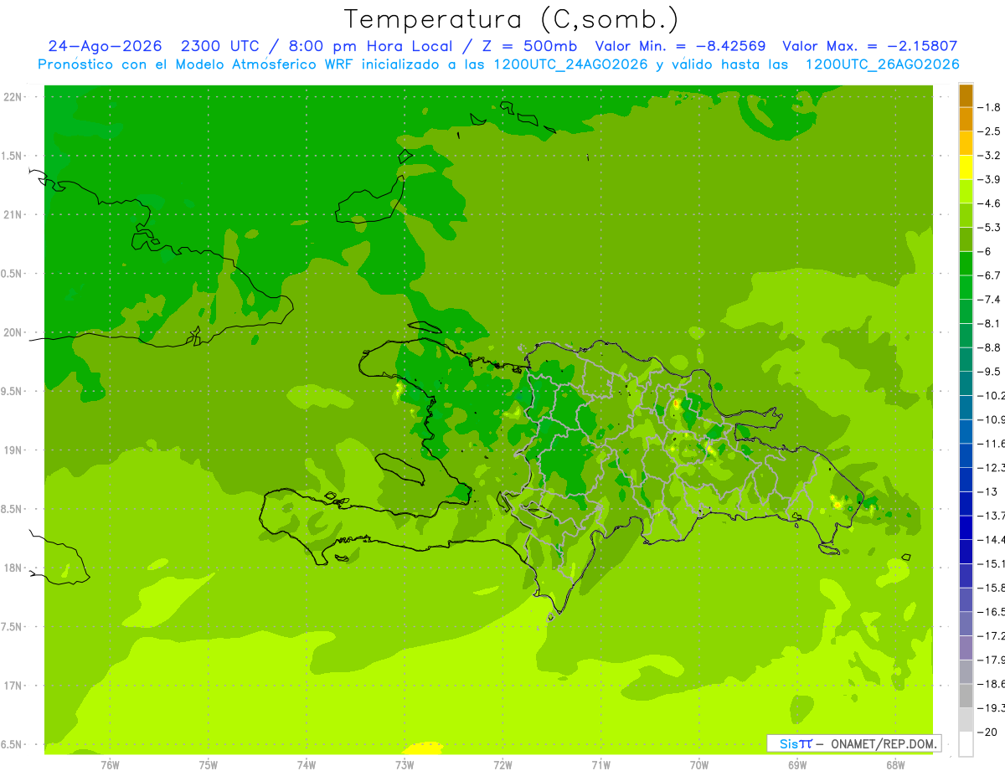Click the '20N' latitude axis label
1005x776 pixels.
click(x=14, y=333)
